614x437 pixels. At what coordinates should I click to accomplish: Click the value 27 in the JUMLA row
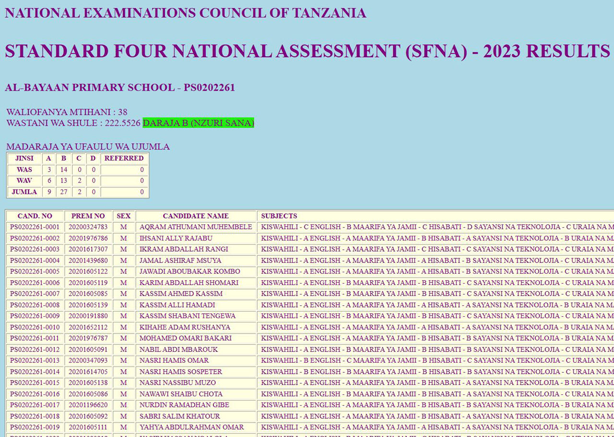(x=64, y=192)
